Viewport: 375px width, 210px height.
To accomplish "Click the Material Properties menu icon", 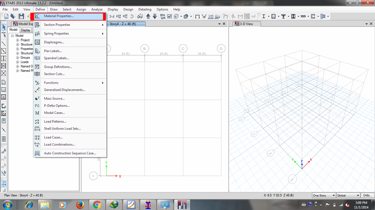I will tap(37, 16).
